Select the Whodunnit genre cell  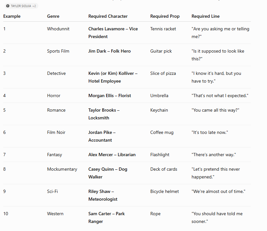[x=58, y=29]
